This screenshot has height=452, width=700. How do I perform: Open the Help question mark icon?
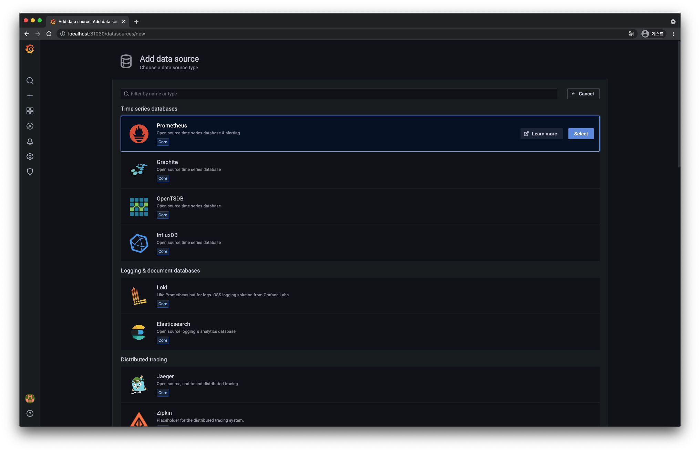point(30,413)
